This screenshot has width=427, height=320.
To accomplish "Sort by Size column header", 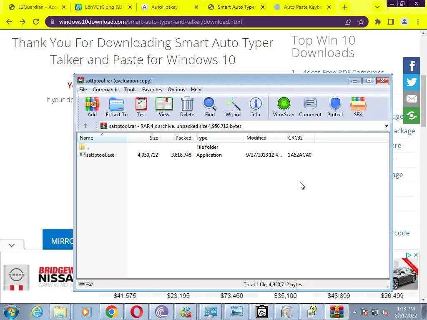I will 144,137.
